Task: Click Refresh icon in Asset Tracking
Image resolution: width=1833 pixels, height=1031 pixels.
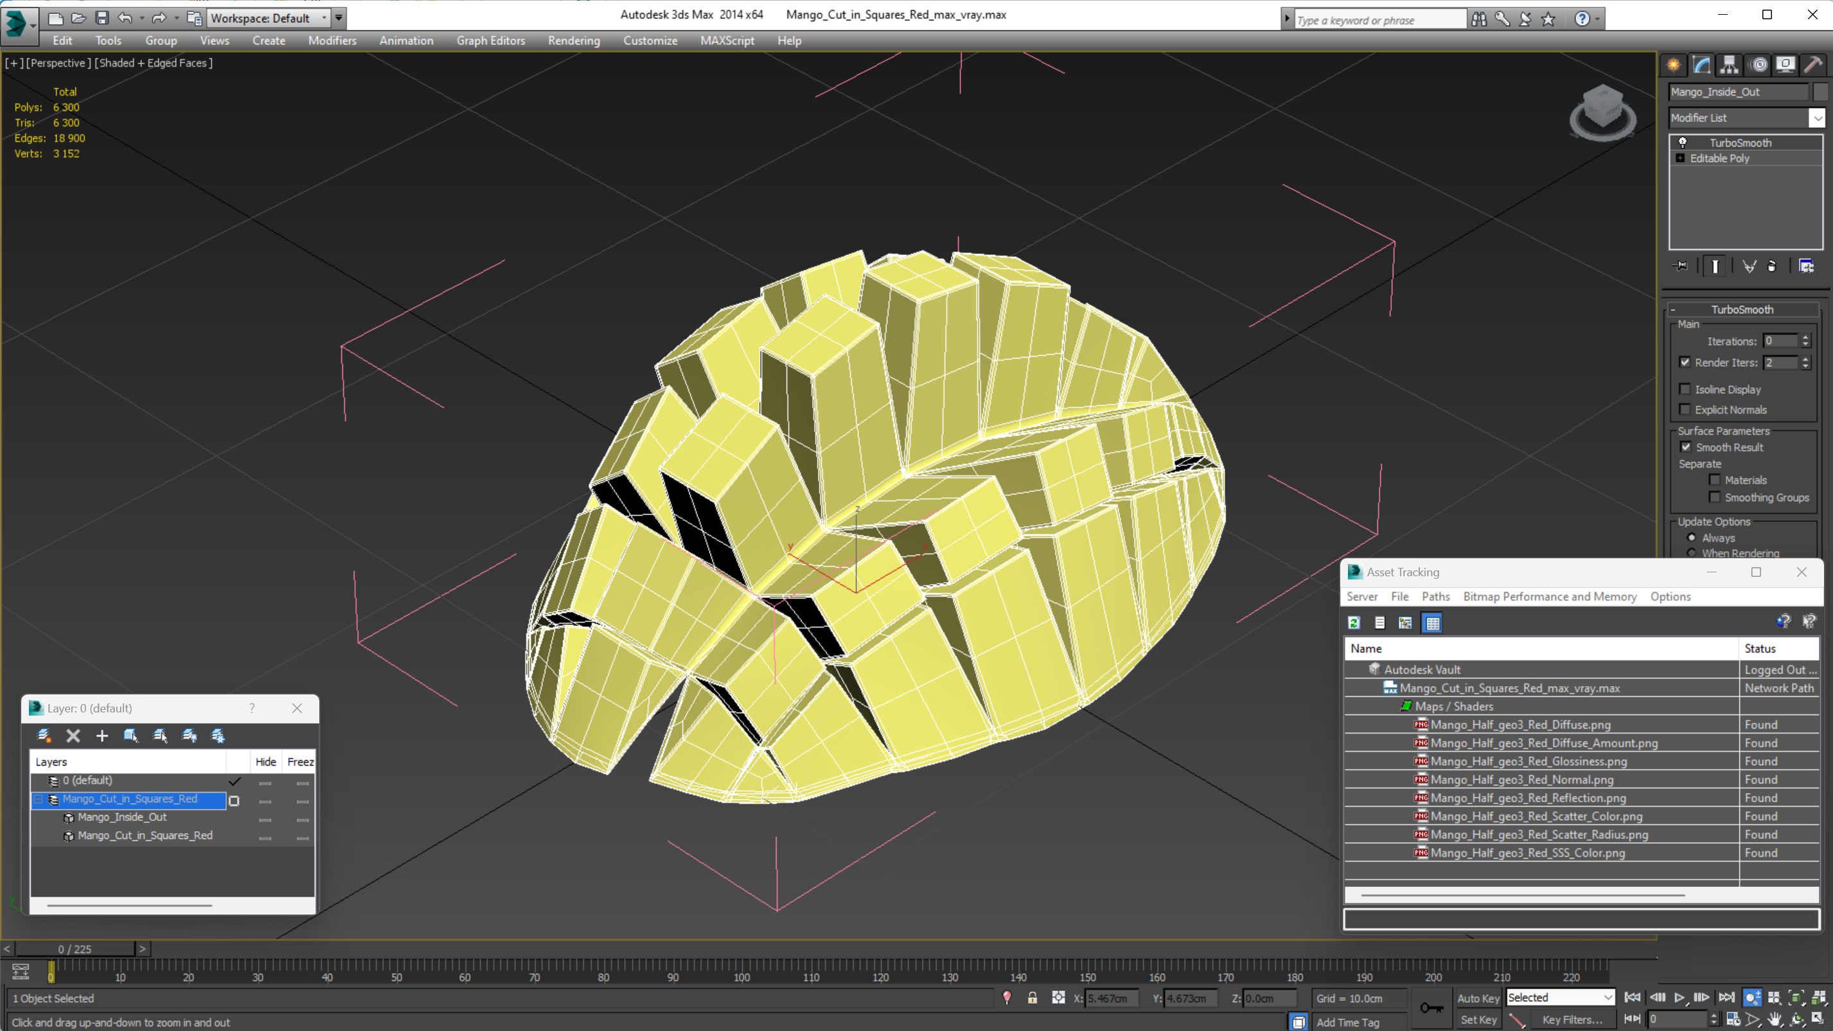Action: (x=1354, y=623)
